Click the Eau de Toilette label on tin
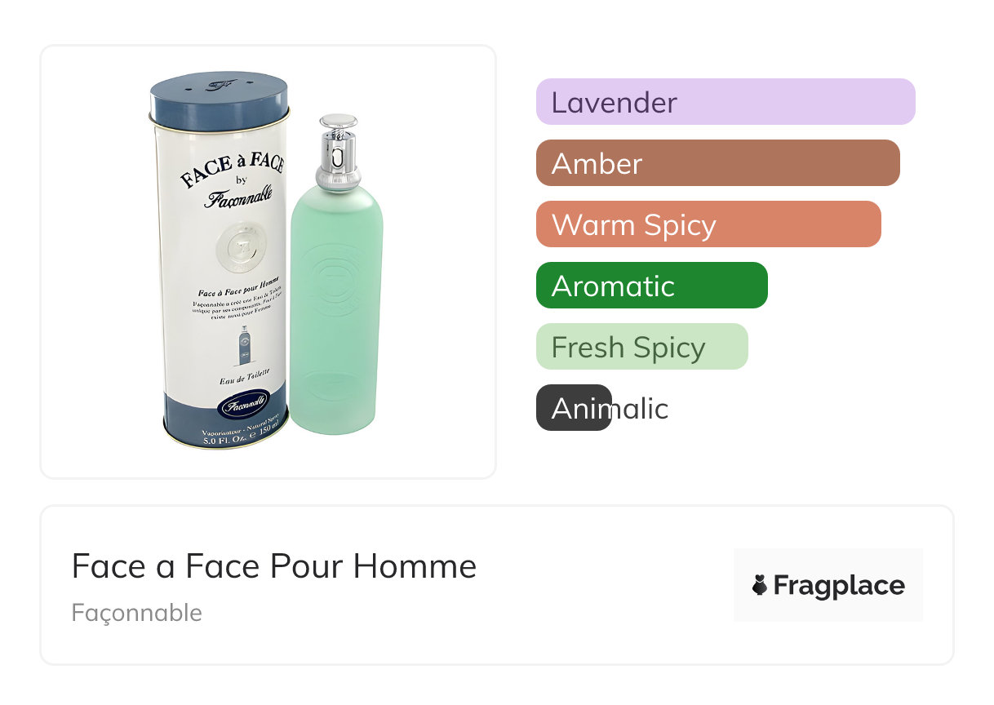 coord(245,379)
